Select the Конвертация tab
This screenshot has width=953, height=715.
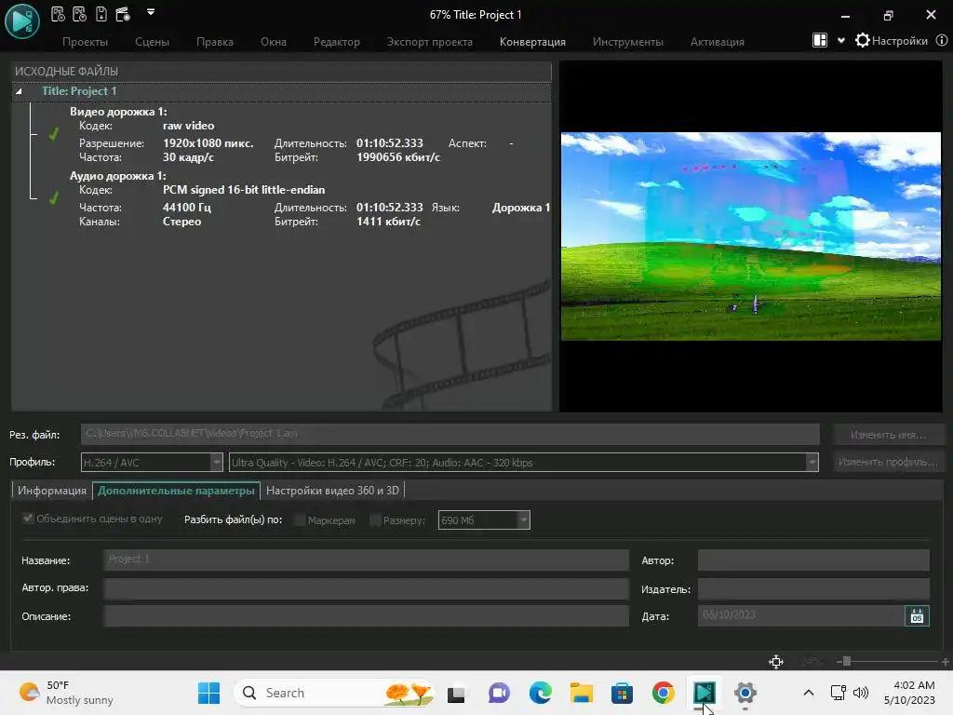click(532, 42)
